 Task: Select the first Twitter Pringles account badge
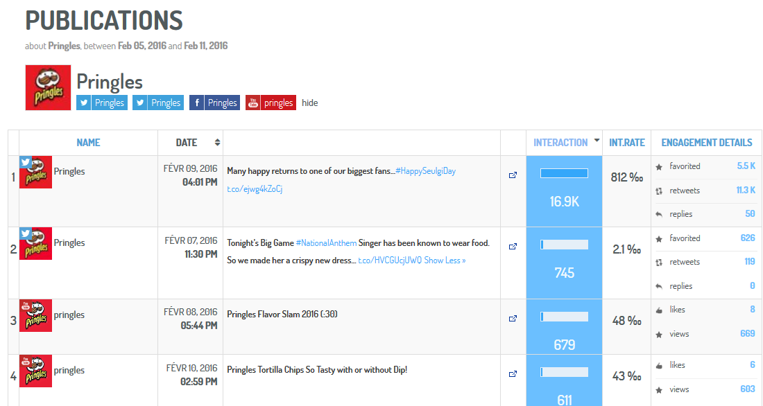click(x=102, y=103)
